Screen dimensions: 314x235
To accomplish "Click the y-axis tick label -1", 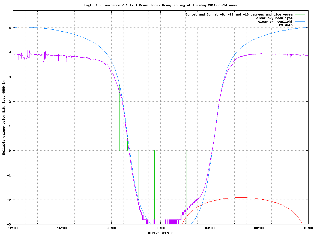I will [x=9, y=175].
